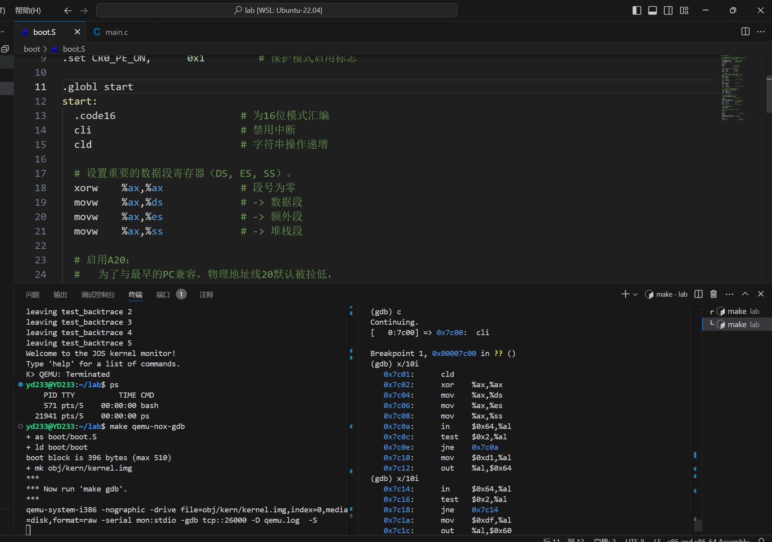Click the 'cli' instruction on line 14
Image resolution: width=772 pixels, height=542 pixels.
[x=83, y=130]
